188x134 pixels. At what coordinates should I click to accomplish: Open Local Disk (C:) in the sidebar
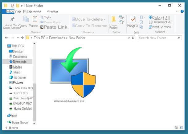[21, 88]
